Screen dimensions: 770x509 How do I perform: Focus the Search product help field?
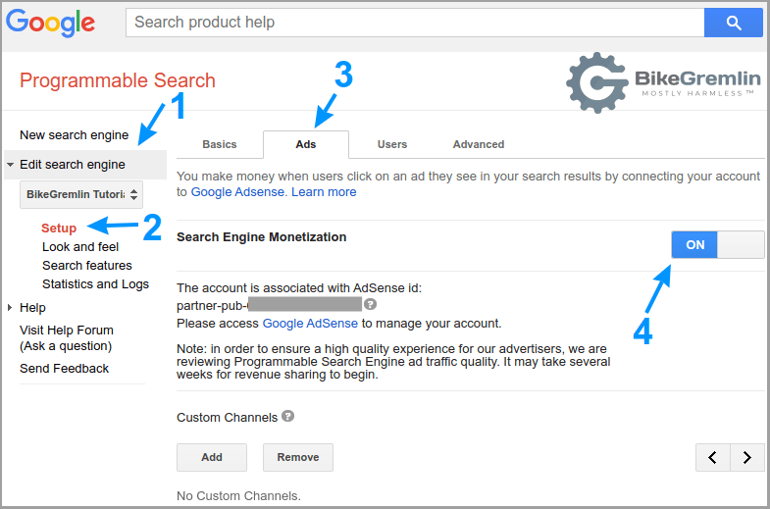415,23
